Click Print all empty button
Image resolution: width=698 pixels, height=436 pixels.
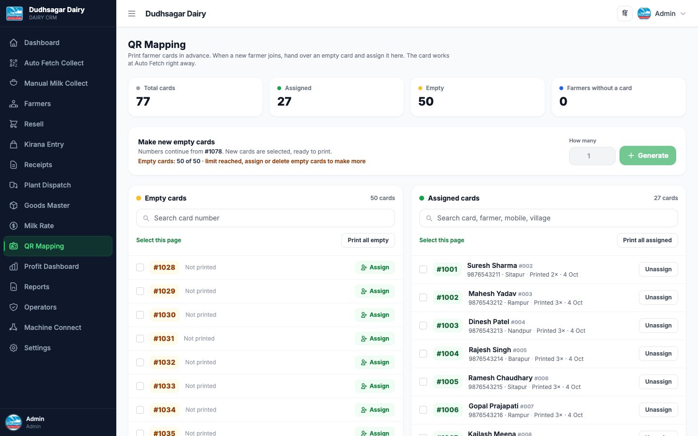click(x=368, y=240)
